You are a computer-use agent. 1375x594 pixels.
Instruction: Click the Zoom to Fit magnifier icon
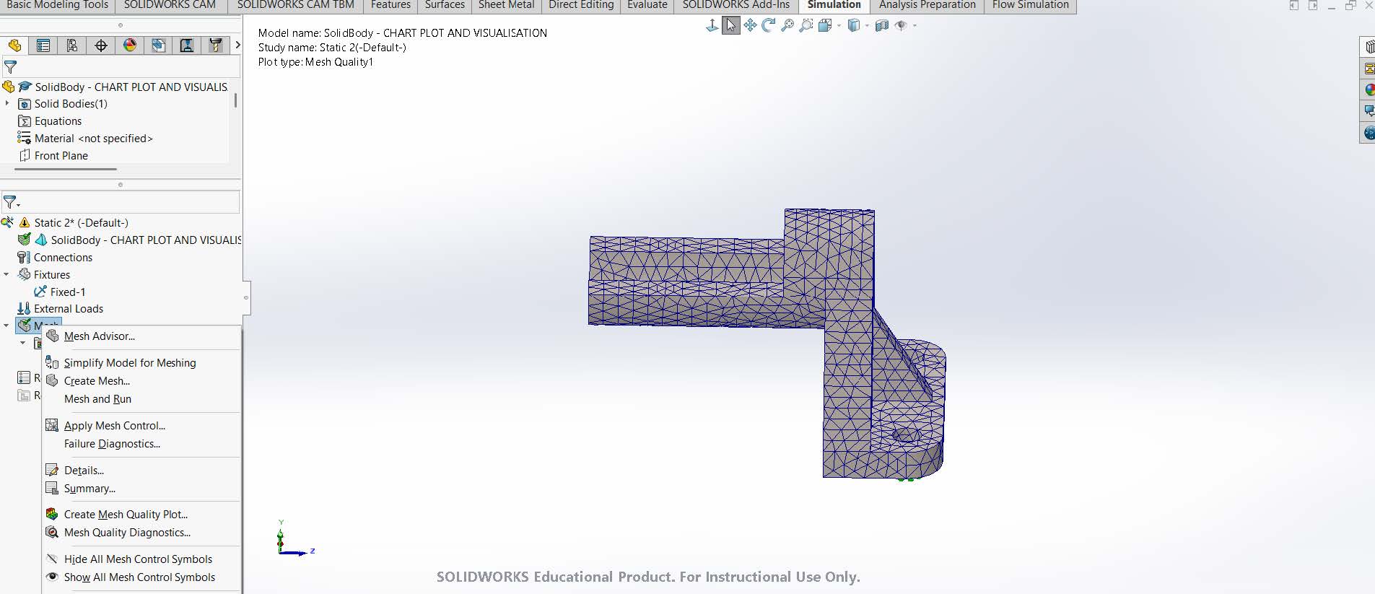click(787, 26)
